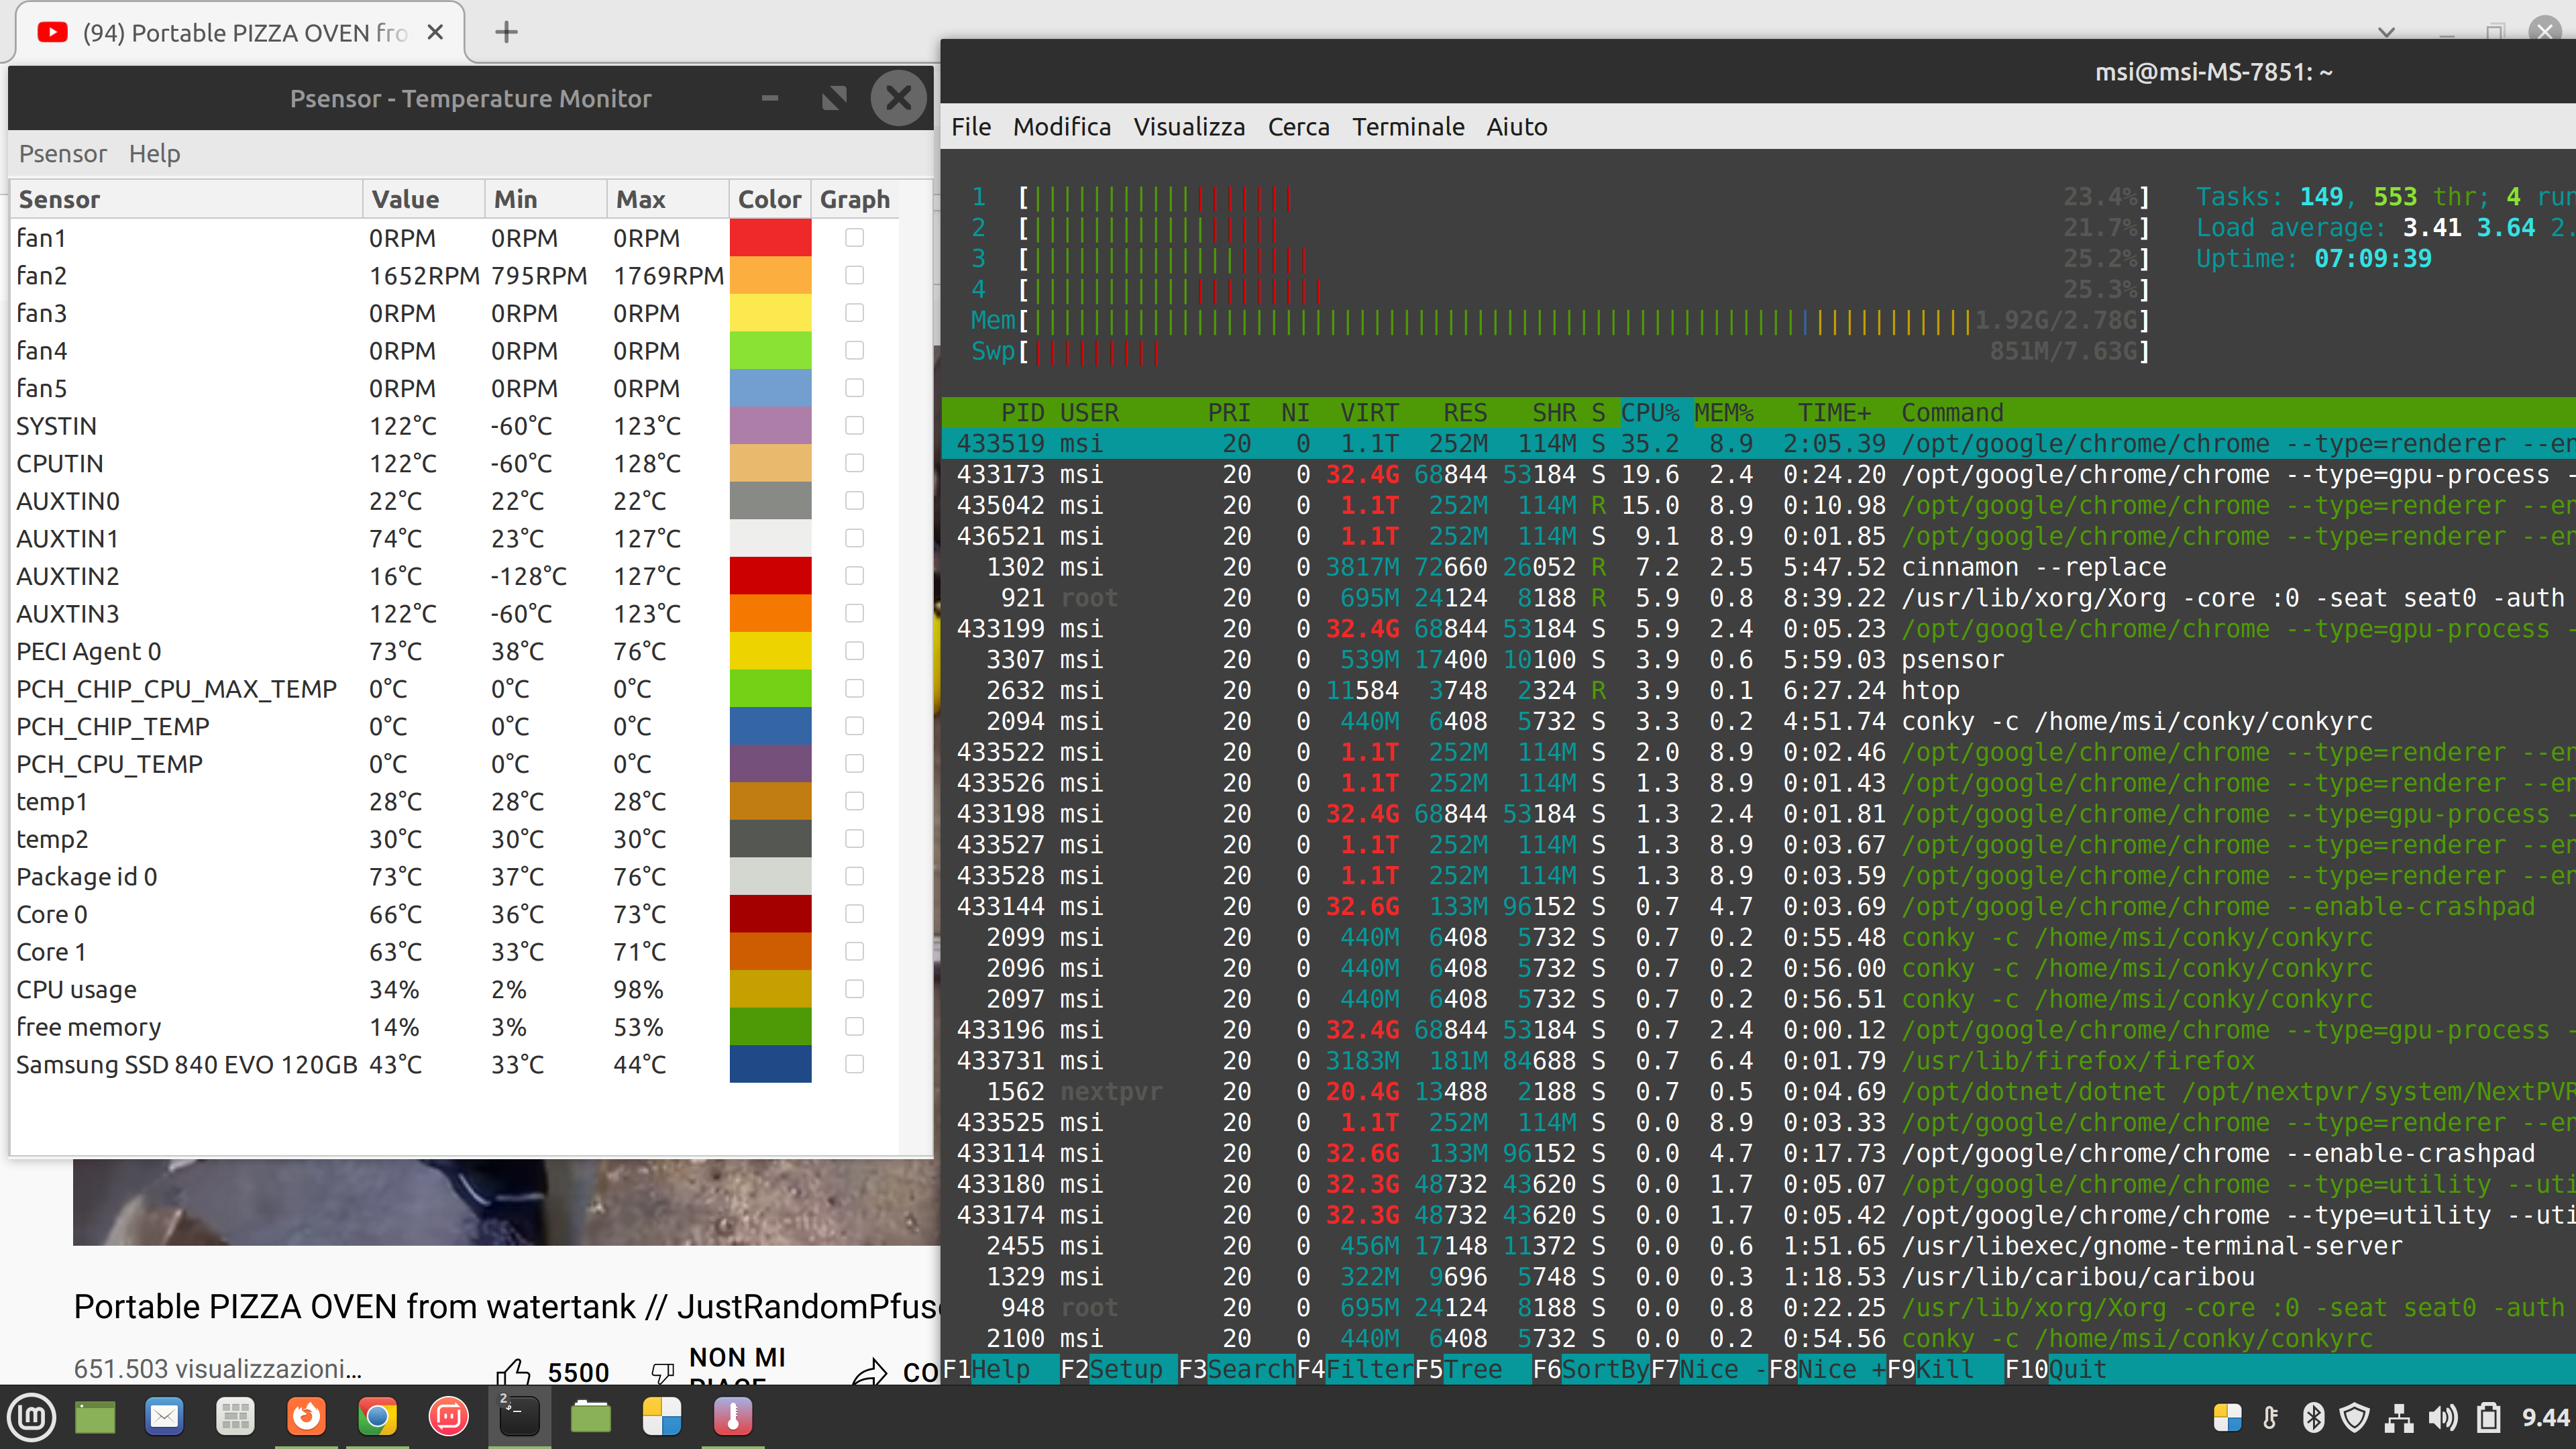The width and height of the screenshot is (2576, 1449).
Task: Enable graph checkbox for CPUTIN
Action: 854,463
